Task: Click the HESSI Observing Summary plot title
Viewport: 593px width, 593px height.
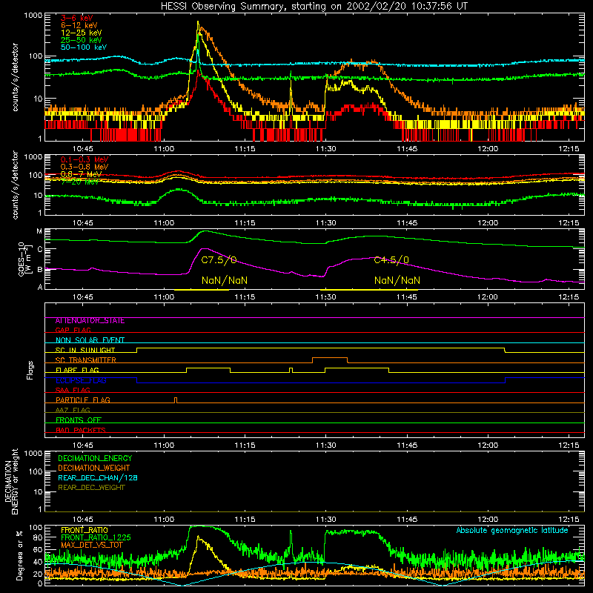Action: coord(314,7)
